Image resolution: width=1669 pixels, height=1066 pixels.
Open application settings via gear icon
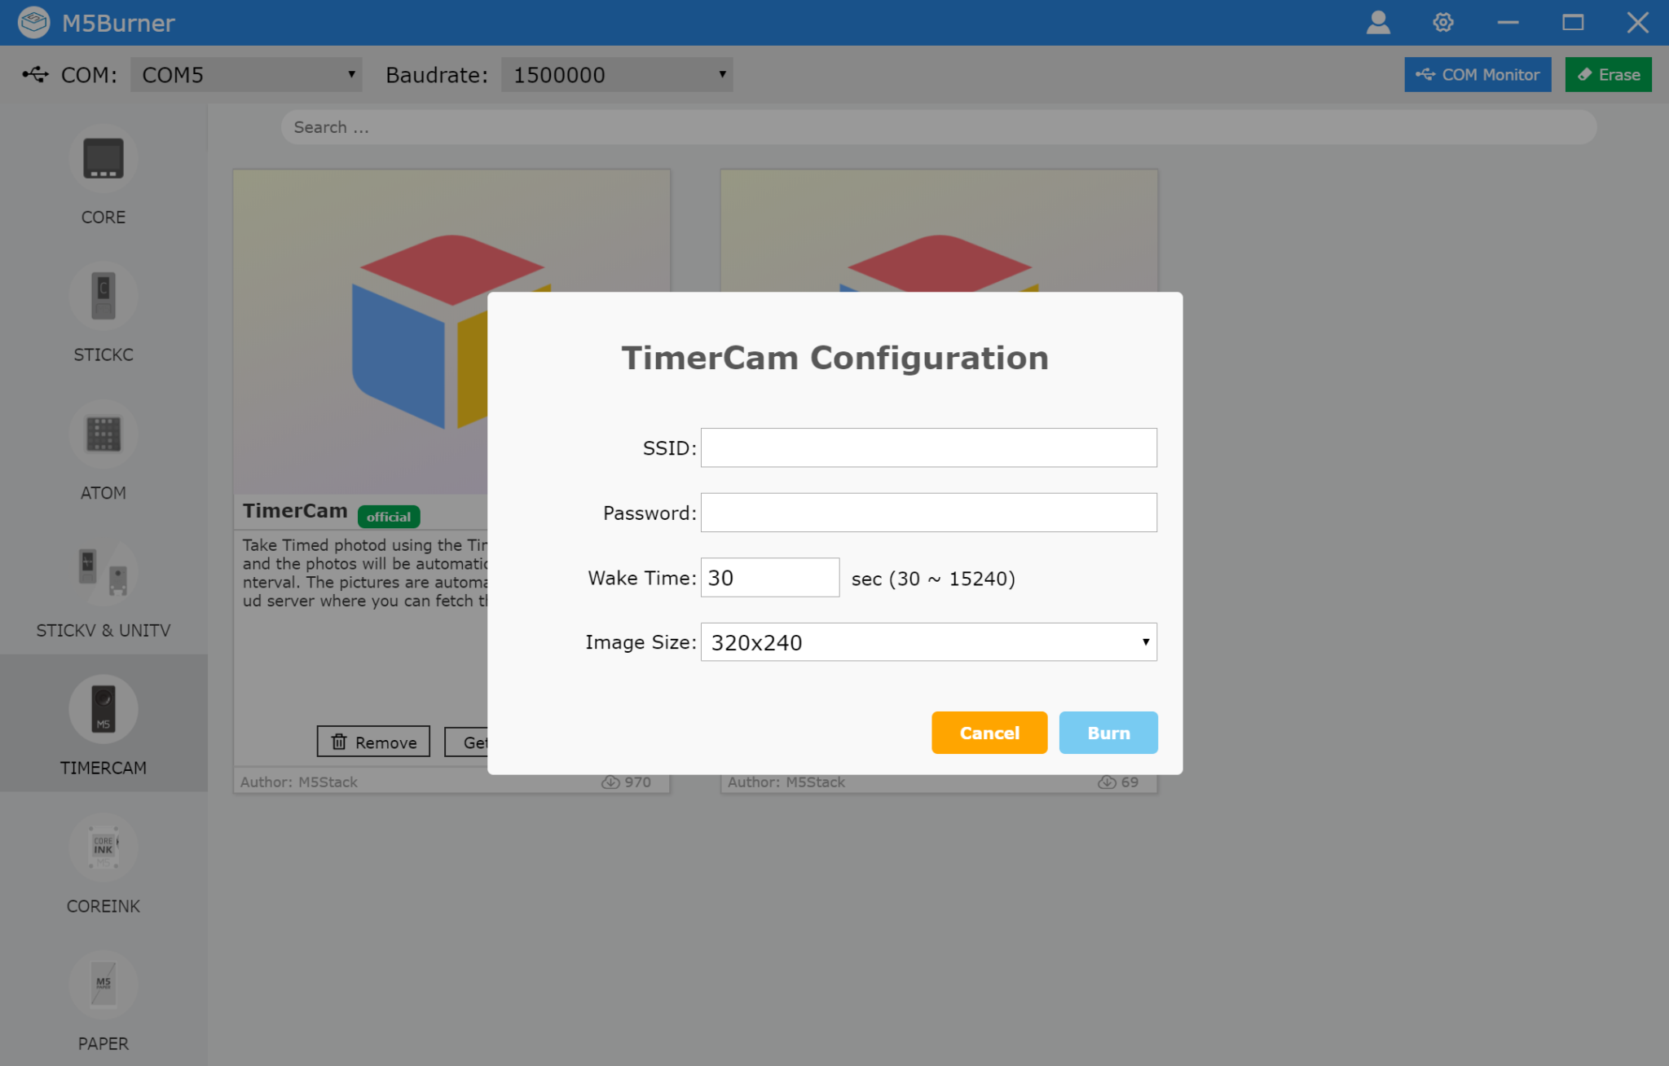coord(1442,22)
